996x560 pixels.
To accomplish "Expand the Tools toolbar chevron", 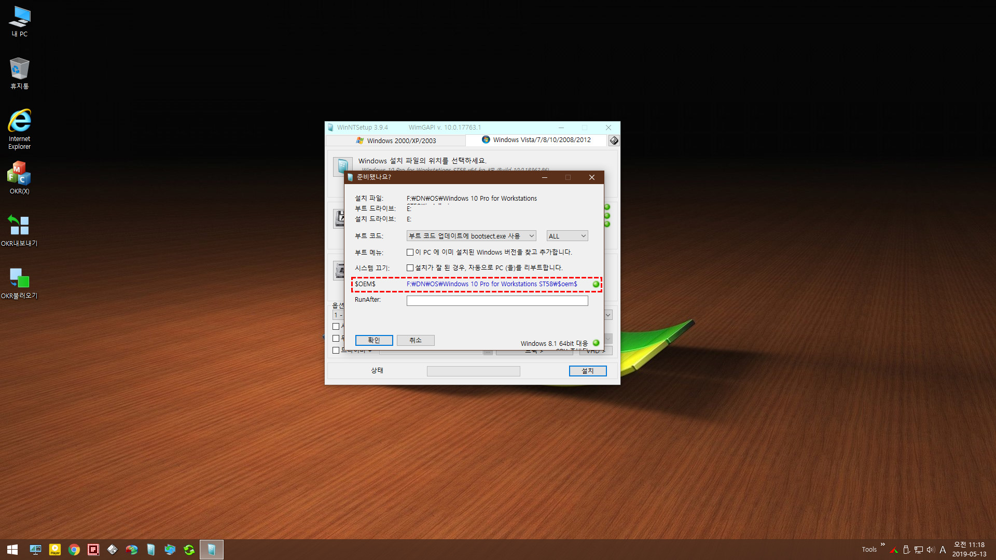I will pos(883,544).
